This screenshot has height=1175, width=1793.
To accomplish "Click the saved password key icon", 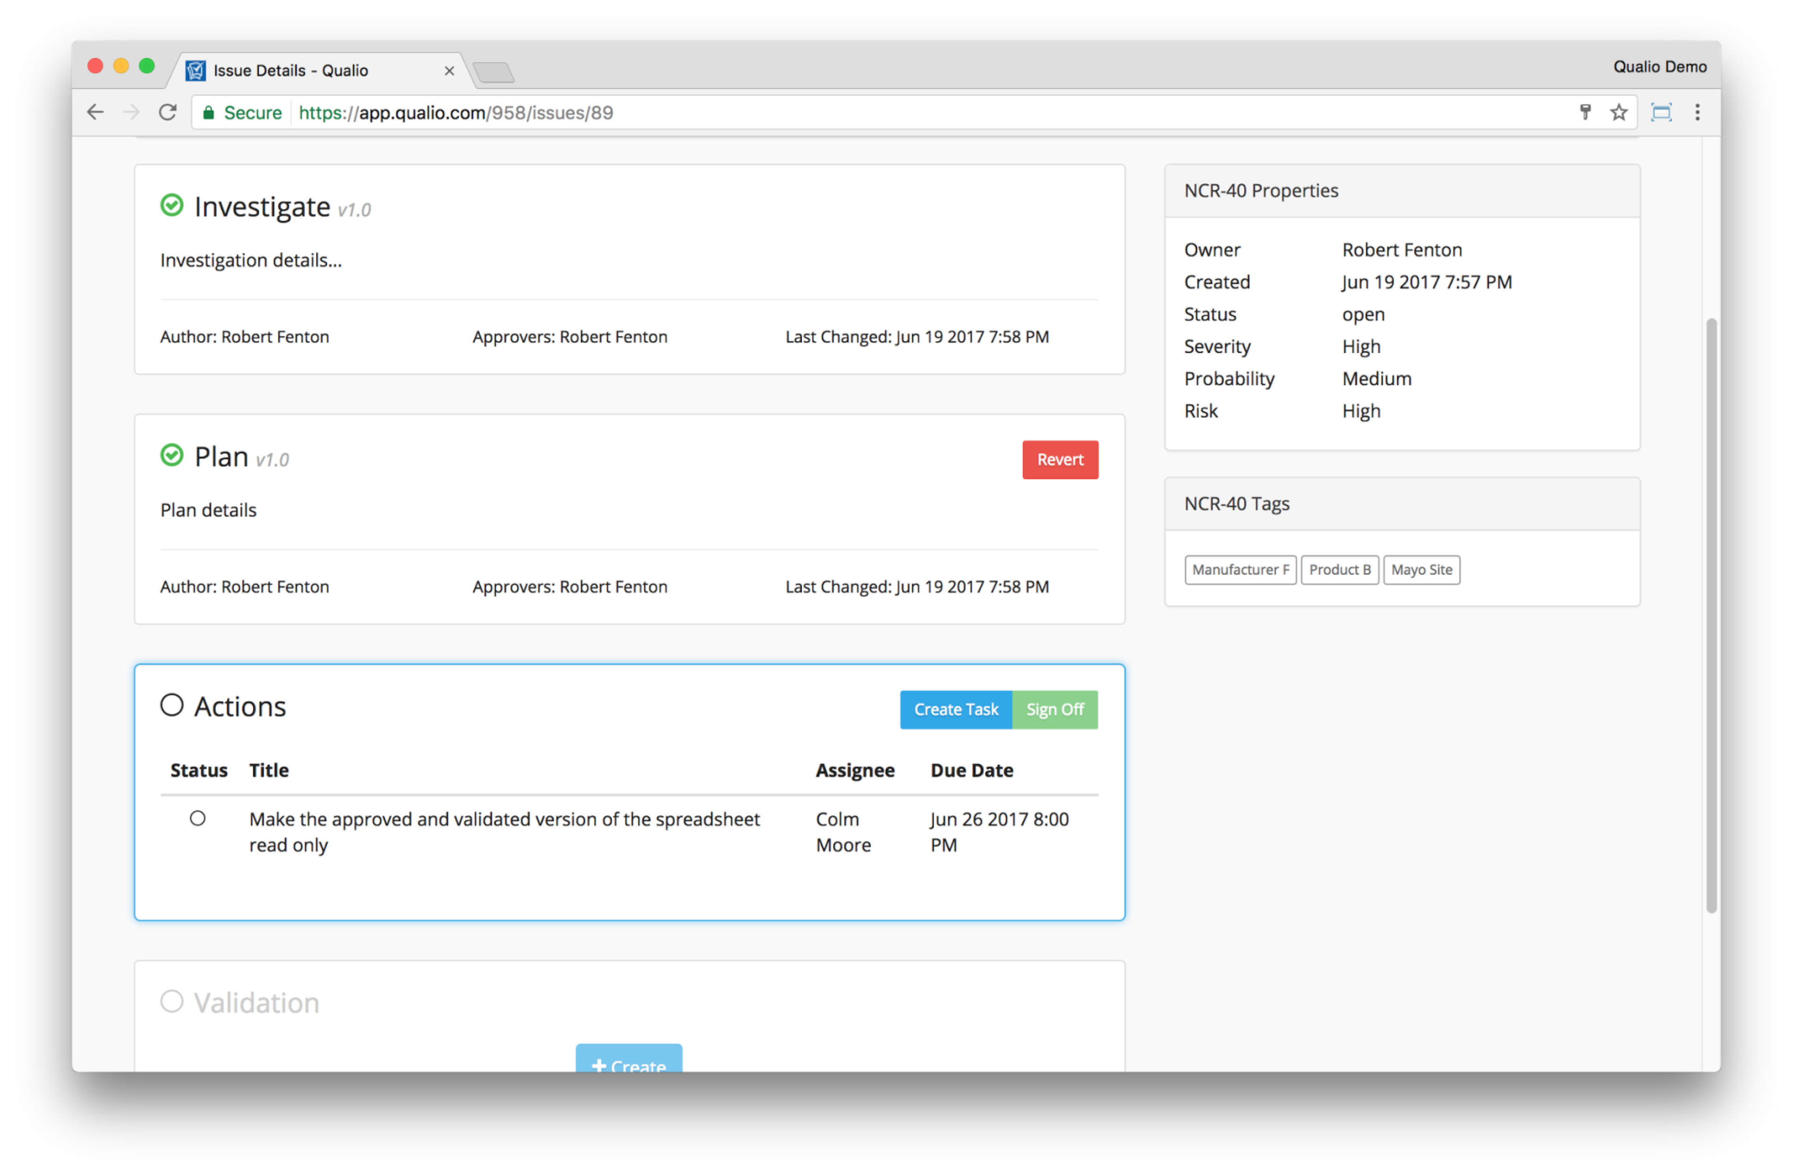I will coord(1585,112).
